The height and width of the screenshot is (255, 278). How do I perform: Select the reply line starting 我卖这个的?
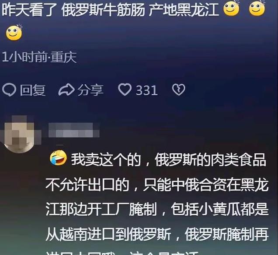point(169,160)
